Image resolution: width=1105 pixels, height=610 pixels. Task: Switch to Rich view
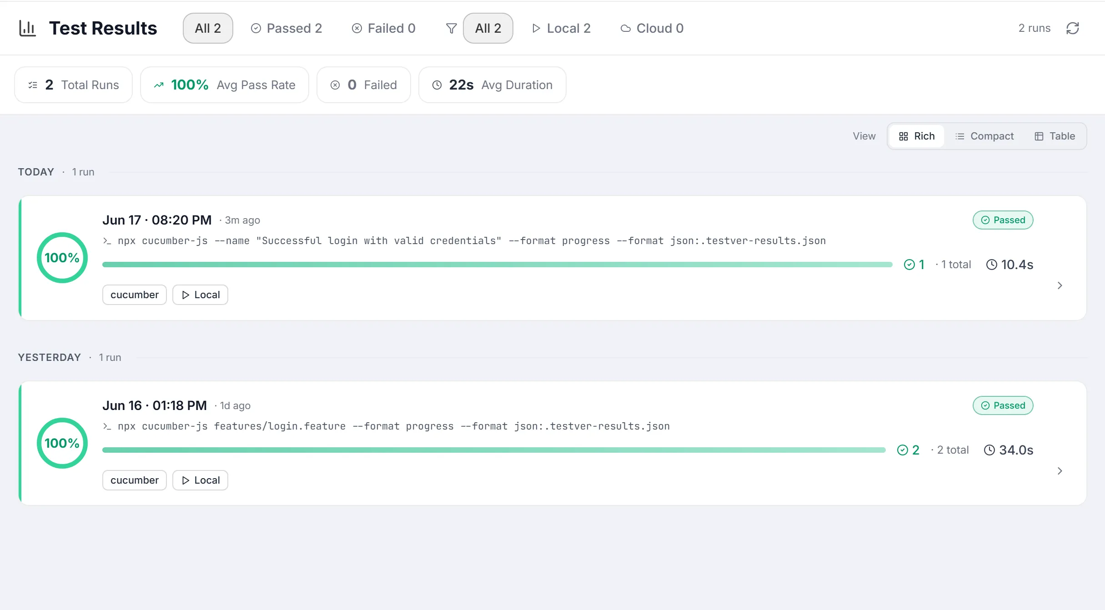(917, 136)
